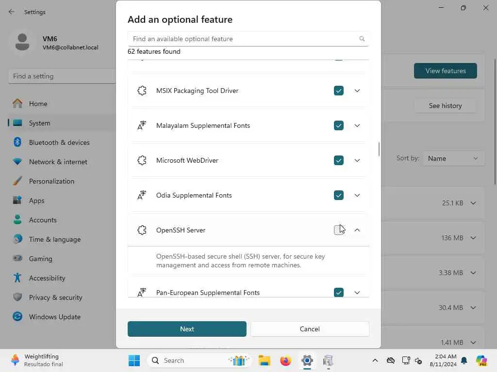Expand the 30.4 MB feature row
Screen dimensions: 497x372
(x=473, y=308)
